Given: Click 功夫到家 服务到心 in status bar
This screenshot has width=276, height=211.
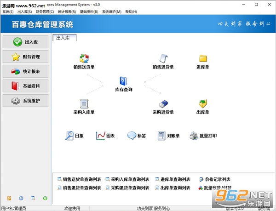Looking at the screenshot, I should coord(153,208).
